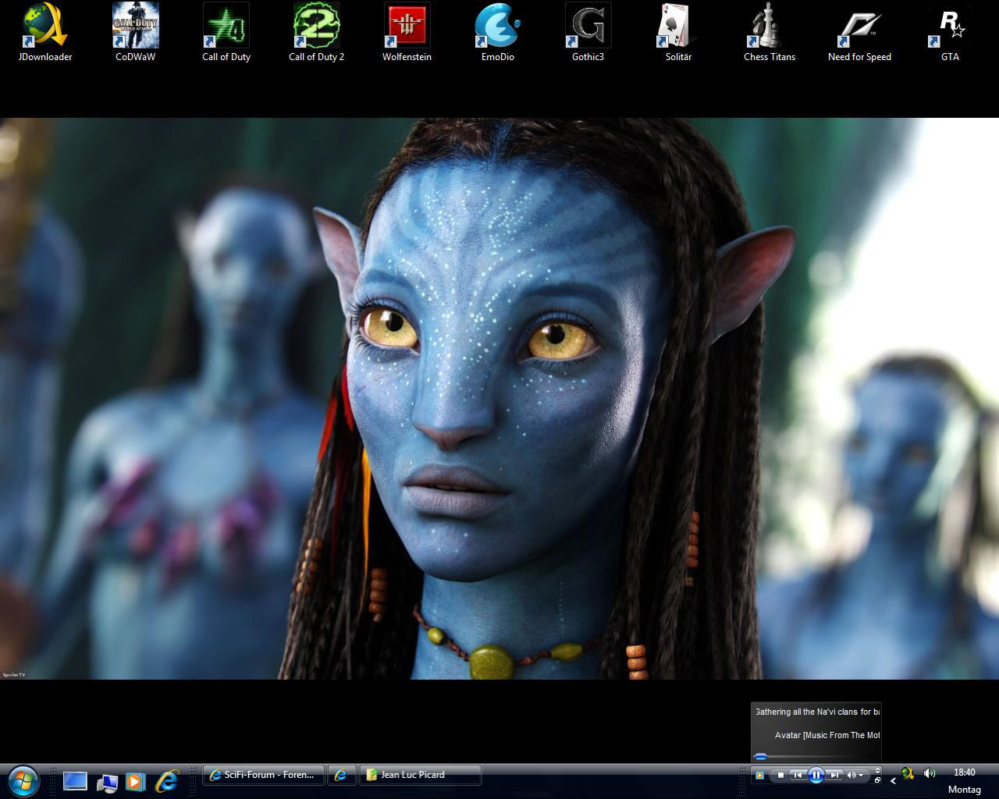Open the Windows Start menu
This screenshot has height=799, width=999.
pyautogui.click(x=22, y=779)
